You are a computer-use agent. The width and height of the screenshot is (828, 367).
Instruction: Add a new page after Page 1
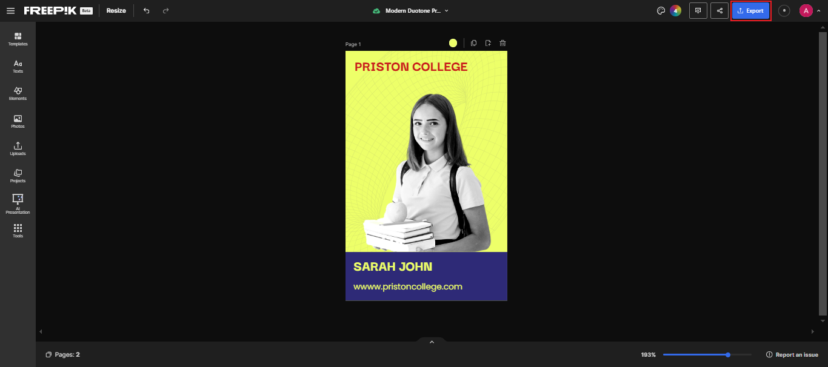(488, 43)
